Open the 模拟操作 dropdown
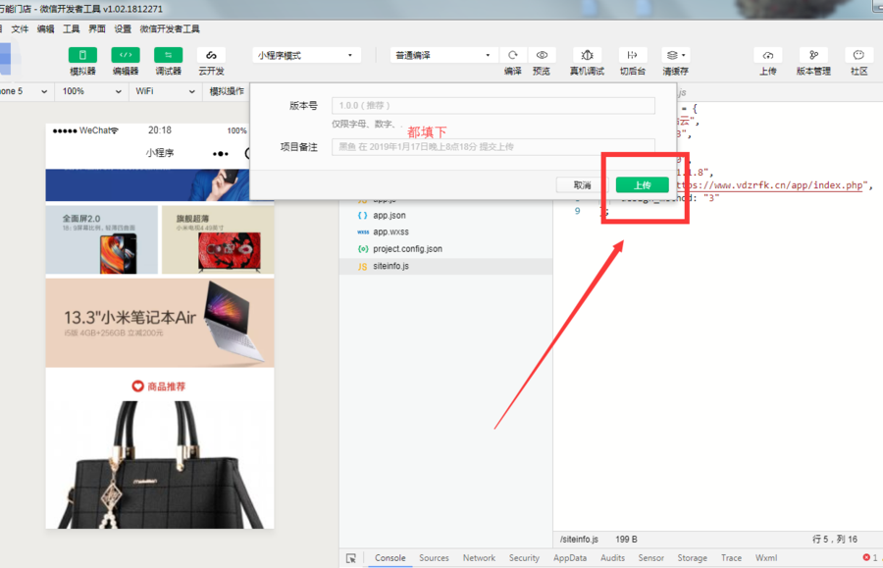Screen dimensions: 883x568 pos(227,91)
